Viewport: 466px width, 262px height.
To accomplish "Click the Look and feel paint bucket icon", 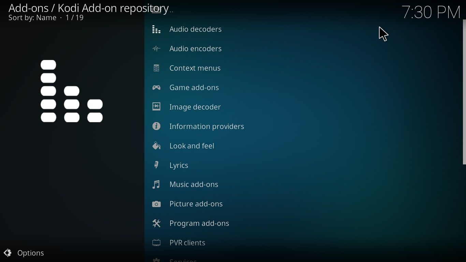I will pyautogui.click(x=156, y=146).
